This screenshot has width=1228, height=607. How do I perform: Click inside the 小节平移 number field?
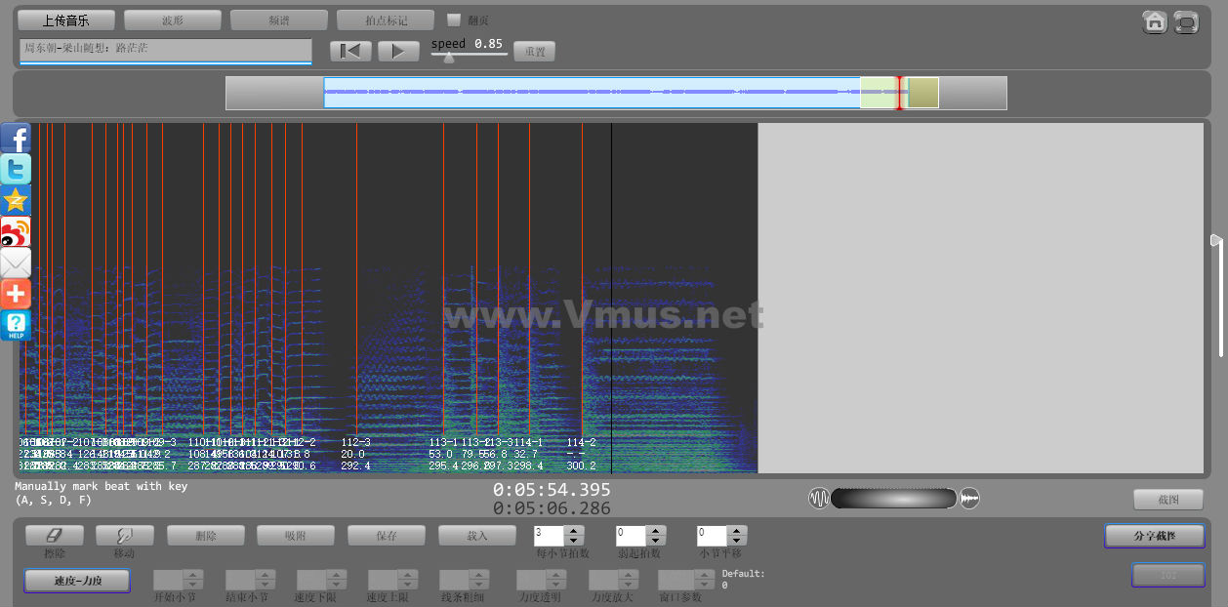pos(714,536)
